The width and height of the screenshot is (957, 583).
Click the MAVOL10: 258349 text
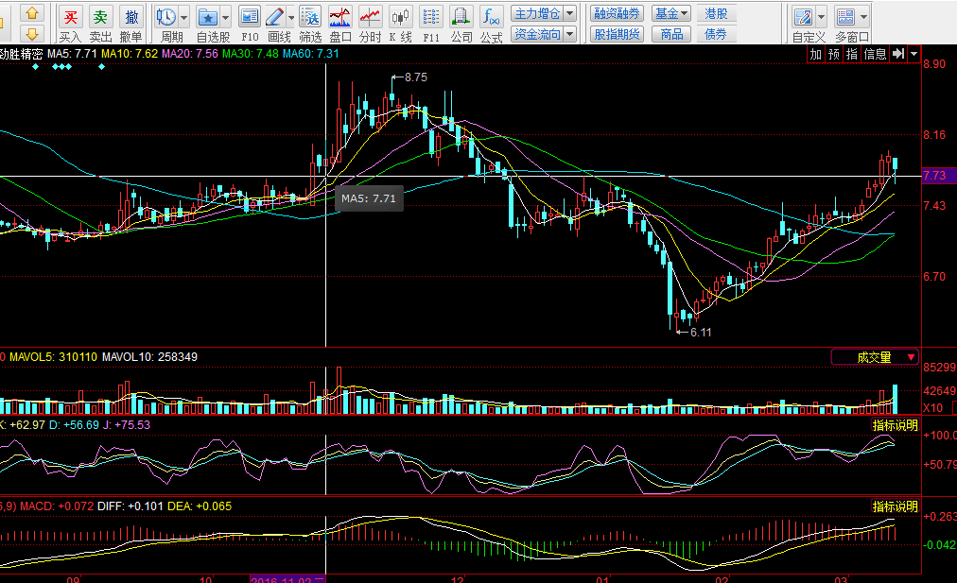click(x=149, y=357)
